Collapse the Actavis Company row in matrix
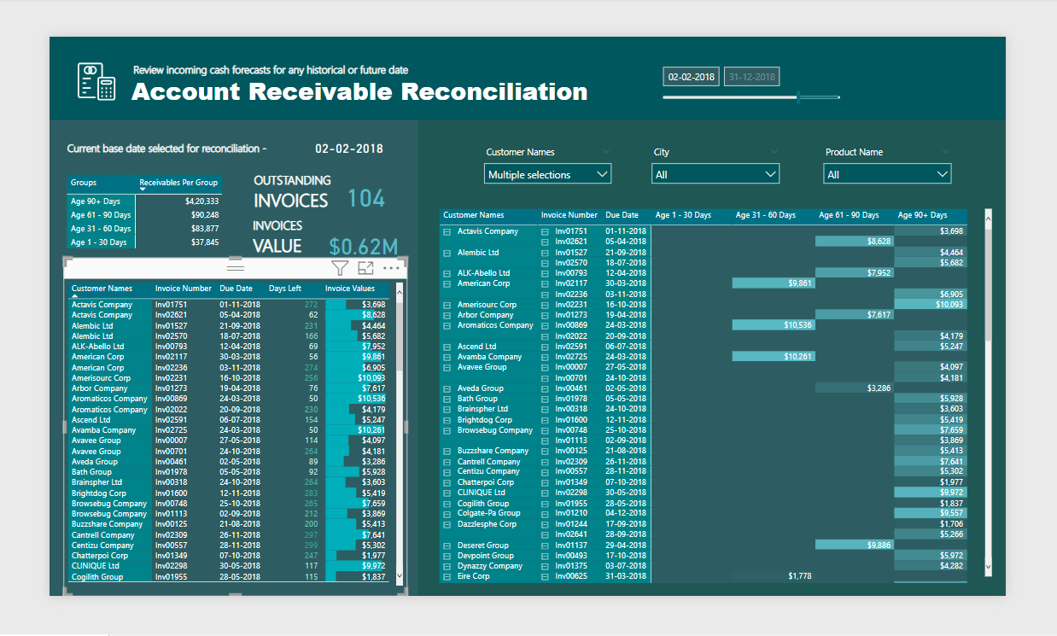The image size is (1057, 636). click(447, 231)
